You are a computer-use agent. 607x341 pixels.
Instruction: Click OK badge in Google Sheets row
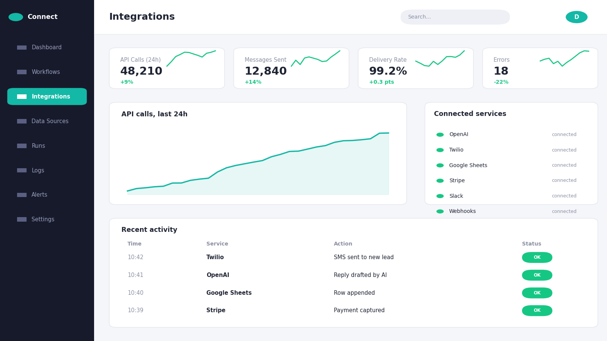pyautogui.click(x=537, y=293)
